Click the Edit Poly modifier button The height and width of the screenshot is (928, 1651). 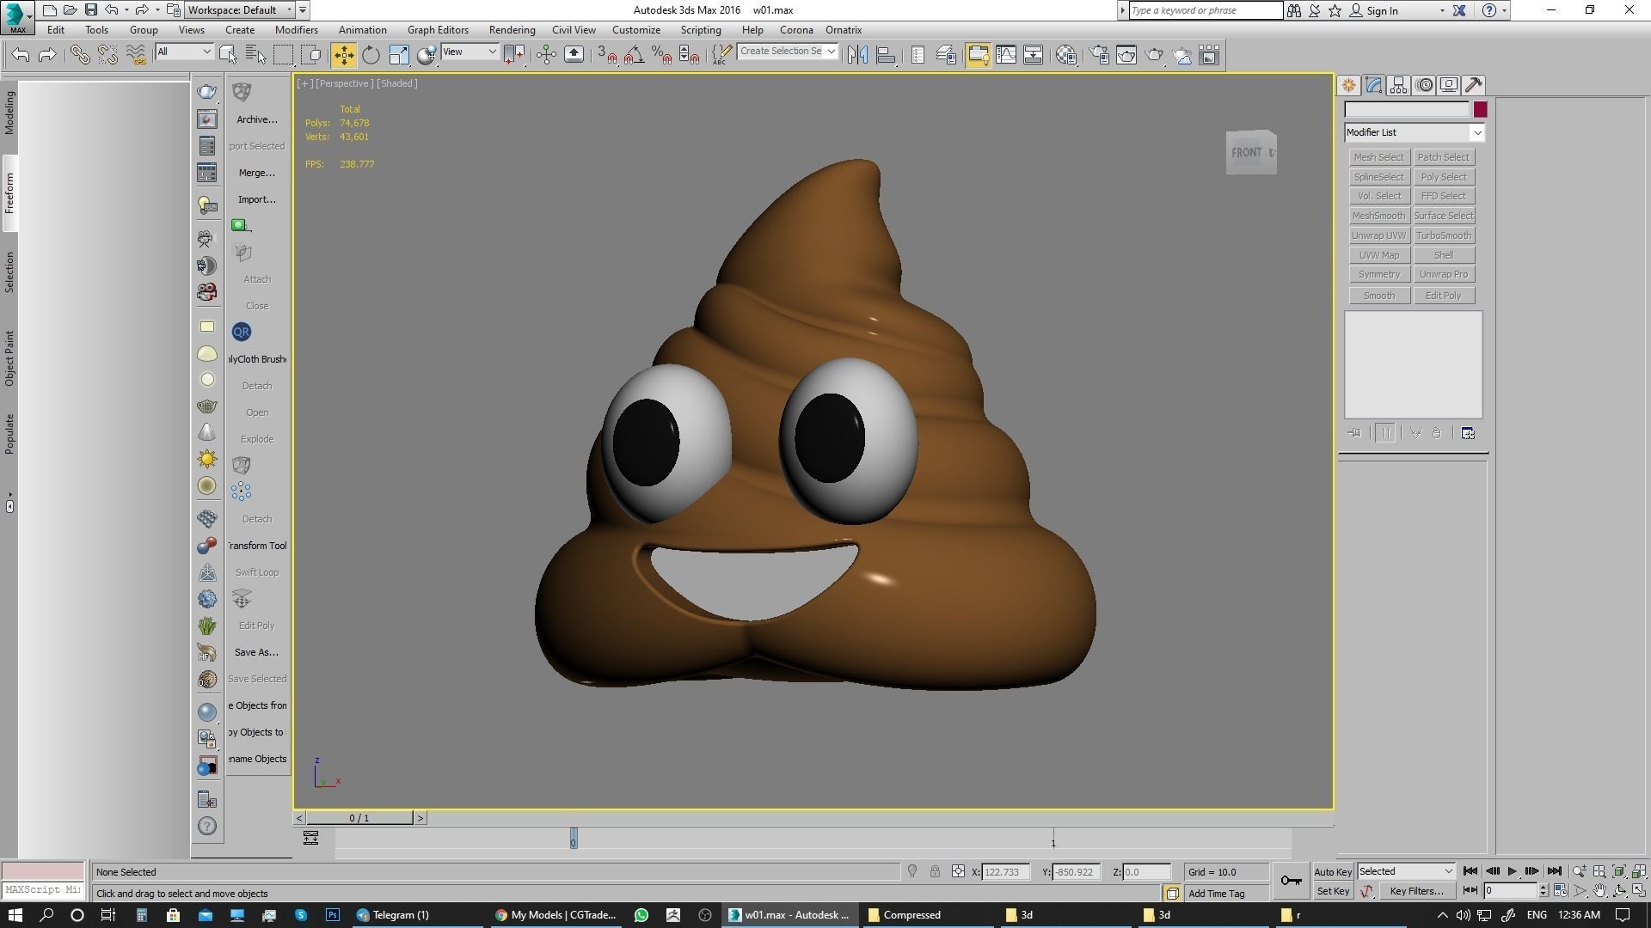click(x=1444, y=296)
